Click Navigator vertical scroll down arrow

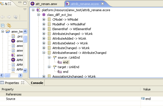click(x=25, y=71)
